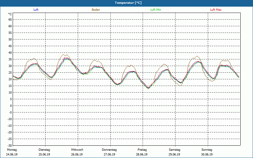Image resolution: width=253 pixels, height=158 pixels.
Task: Click the date 29.06.19
Action: [175, 155]
